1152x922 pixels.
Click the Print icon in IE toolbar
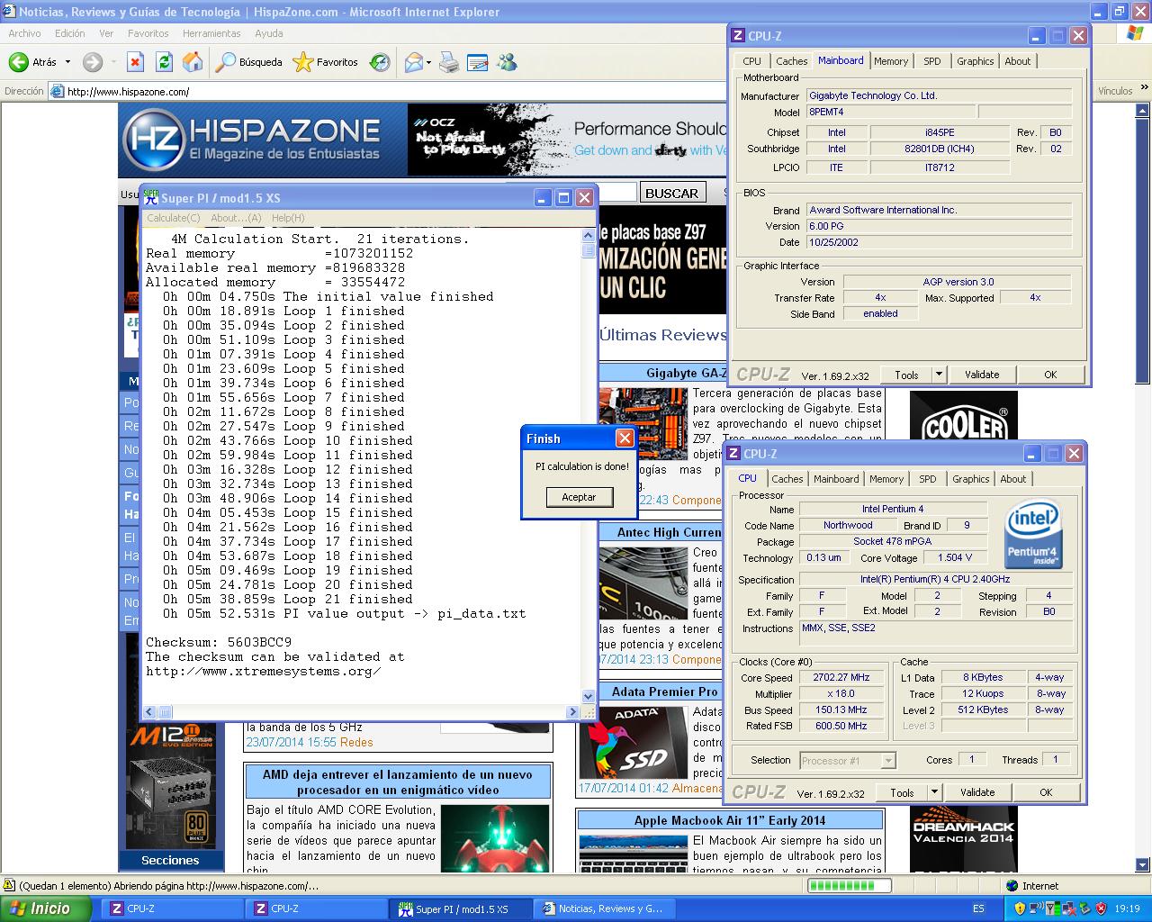pos(449,62)
